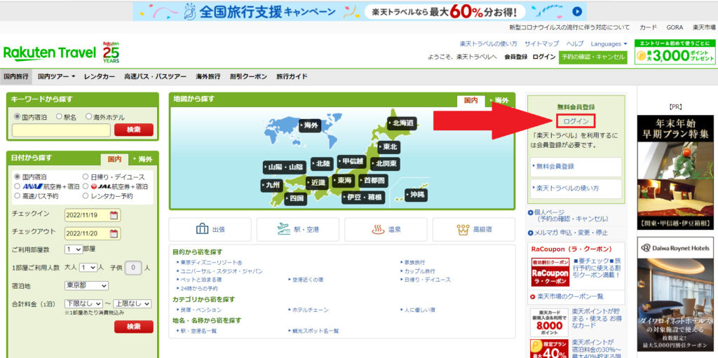Click the check-in date field
Screen dimensions: 718x358
[x=93, y=214]
